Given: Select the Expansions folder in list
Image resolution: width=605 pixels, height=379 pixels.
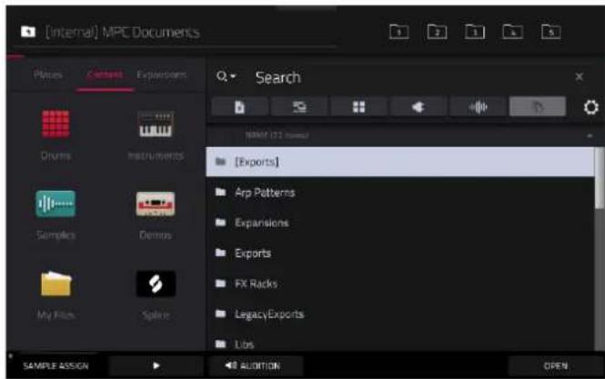Looking at the screenshot, I should pyautogui.click(x=400, y=223).
